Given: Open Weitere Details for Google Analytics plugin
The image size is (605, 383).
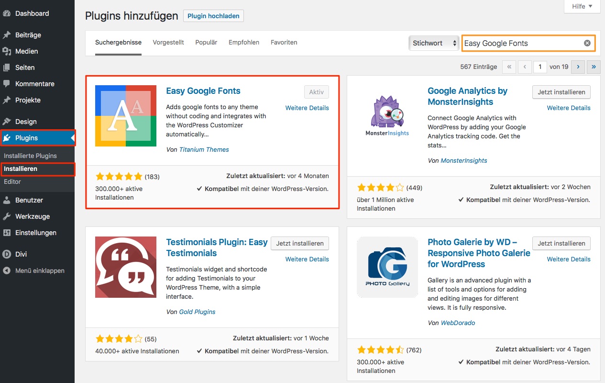Looking at the screenshot, I should coord(569,108).
